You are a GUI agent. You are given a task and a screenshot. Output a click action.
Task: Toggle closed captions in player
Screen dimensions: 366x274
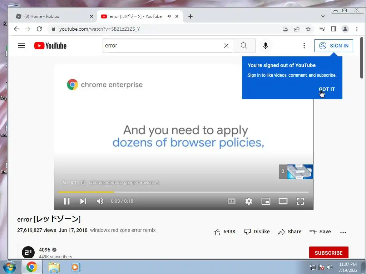(x=231, y=201)
